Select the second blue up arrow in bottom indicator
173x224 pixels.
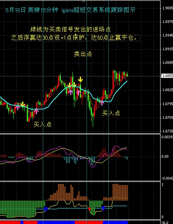(x=103, y=208)
